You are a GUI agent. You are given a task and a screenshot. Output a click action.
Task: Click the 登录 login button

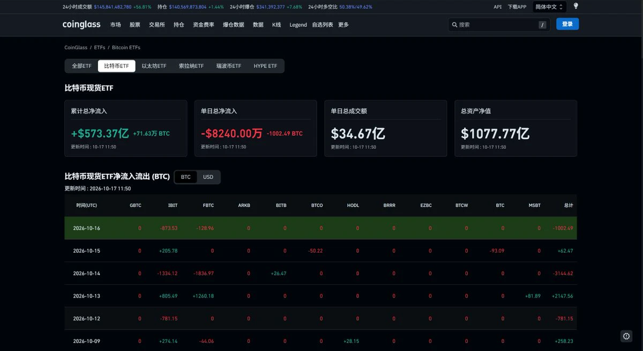point(567,24)
